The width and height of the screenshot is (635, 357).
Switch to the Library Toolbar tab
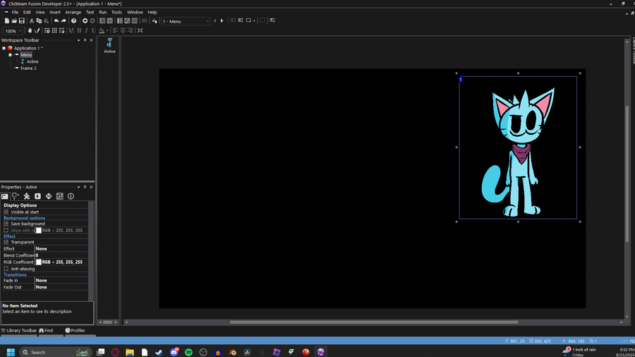point(19,331)
